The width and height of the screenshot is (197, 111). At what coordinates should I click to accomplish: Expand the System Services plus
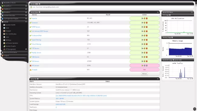(26, 16)
